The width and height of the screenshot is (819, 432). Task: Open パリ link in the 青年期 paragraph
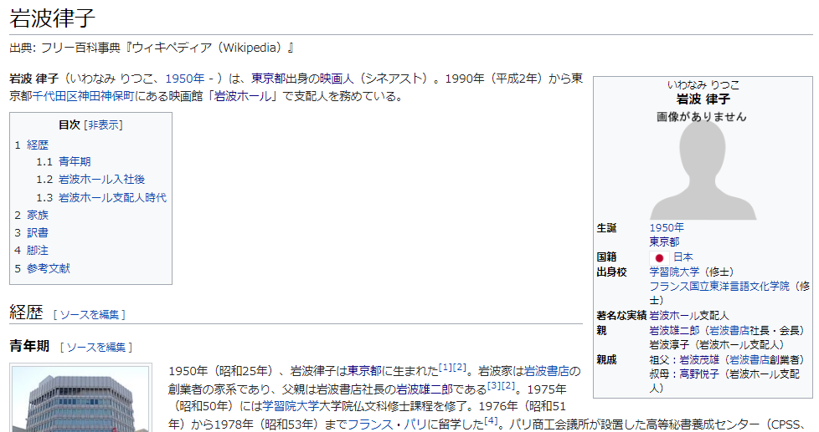pos(415,424)
